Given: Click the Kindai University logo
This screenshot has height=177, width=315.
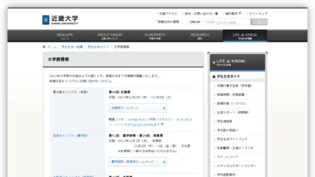Looking at the screenshot, I should coord(60,20).
